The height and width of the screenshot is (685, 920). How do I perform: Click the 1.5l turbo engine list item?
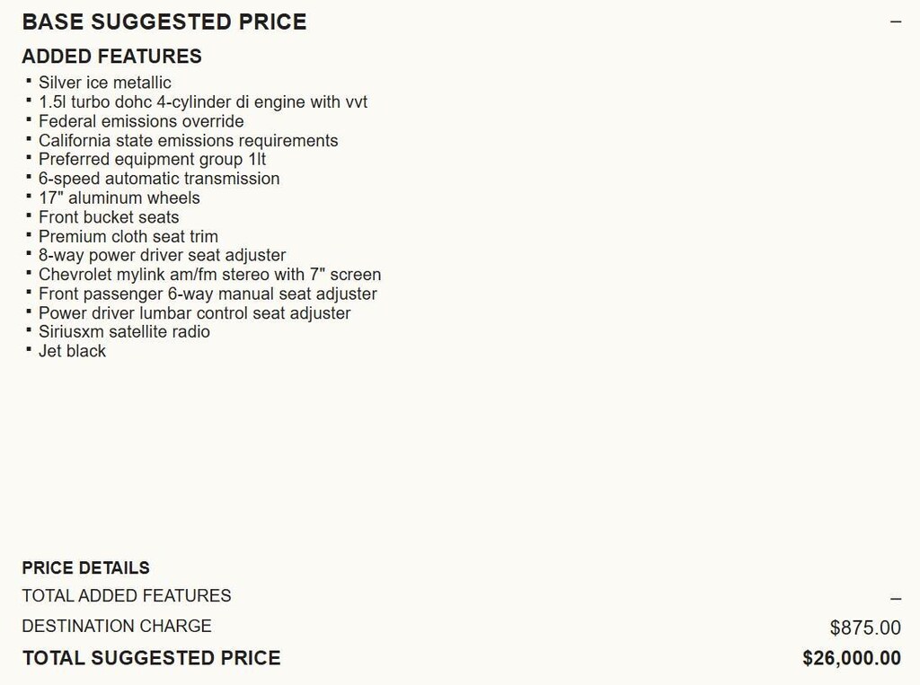tap(202, 101)
